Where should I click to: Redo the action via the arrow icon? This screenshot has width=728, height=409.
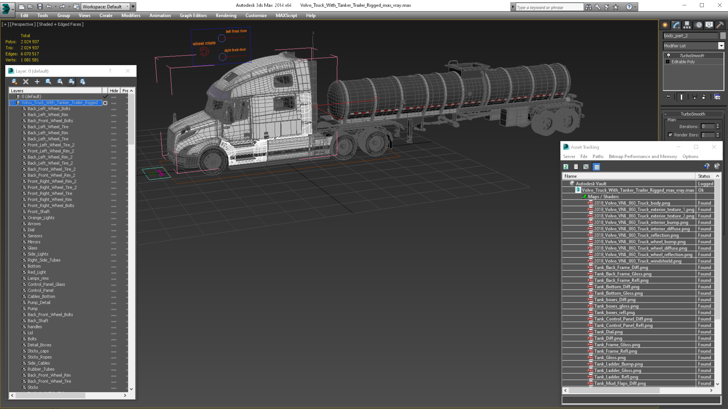[62, 7]
